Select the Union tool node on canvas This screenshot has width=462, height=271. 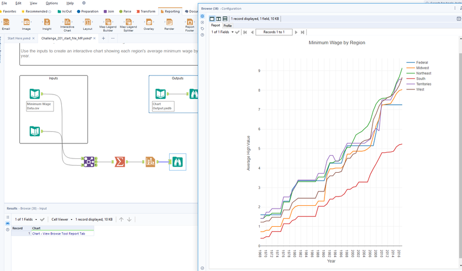[x=89, y=162]
